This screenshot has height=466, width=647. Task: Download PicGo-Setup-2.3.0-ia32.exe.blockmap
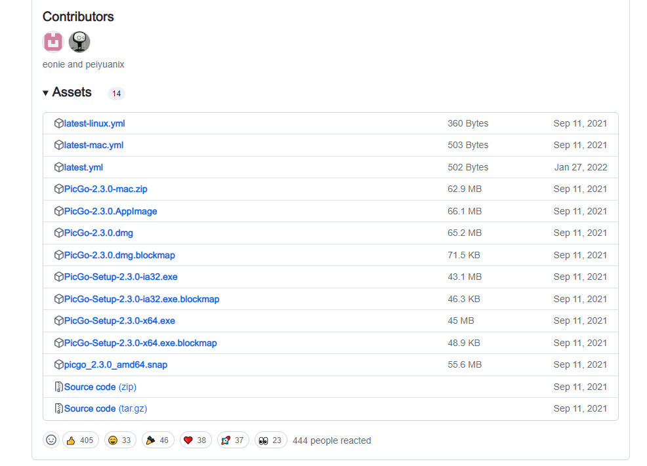[x=142, y=299]
